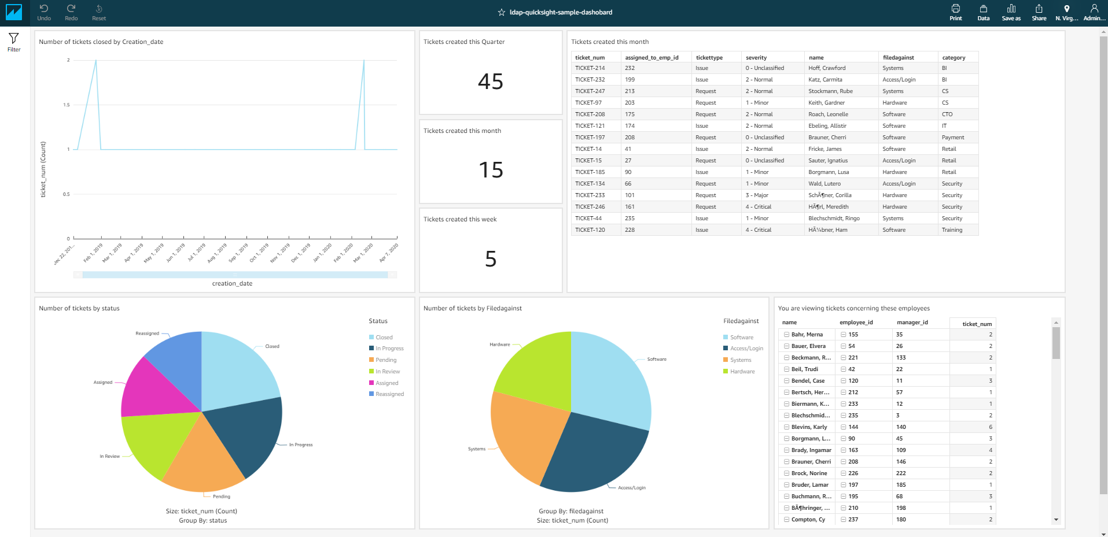Viewport: 1108px width, 537px height.
Task: Collapse the Compton, Cy row
Action: (787, 520)
